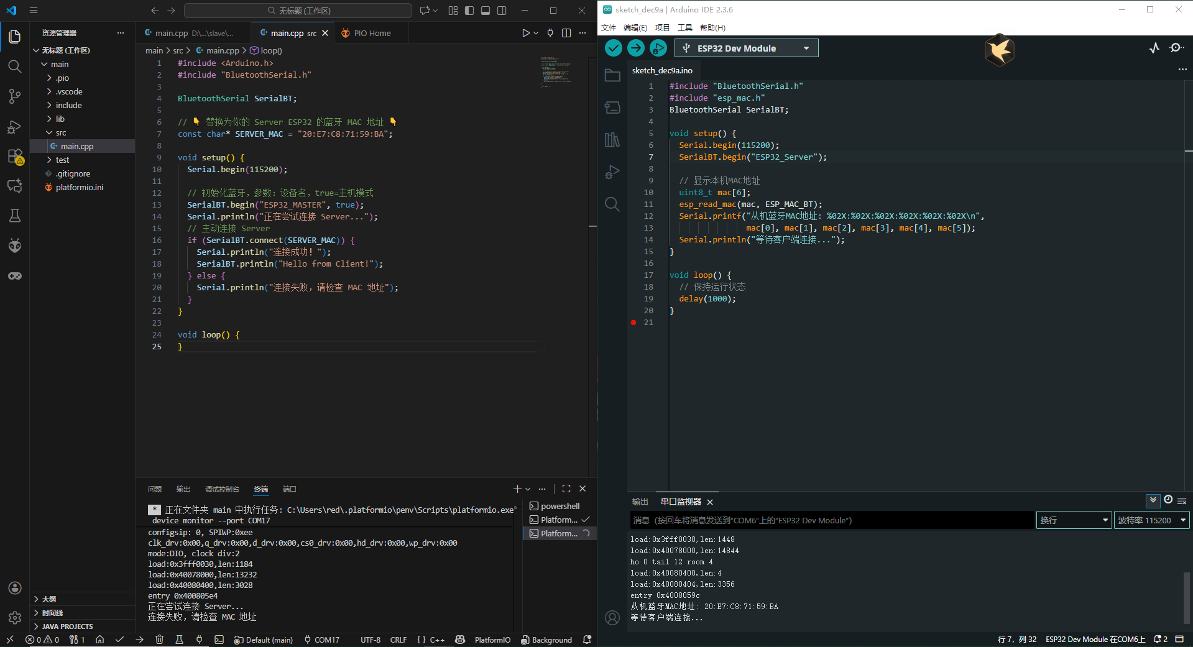Collapse the src folder in Explorer
The height and width of the screenshot is (647, 1193).
(61, 132)
